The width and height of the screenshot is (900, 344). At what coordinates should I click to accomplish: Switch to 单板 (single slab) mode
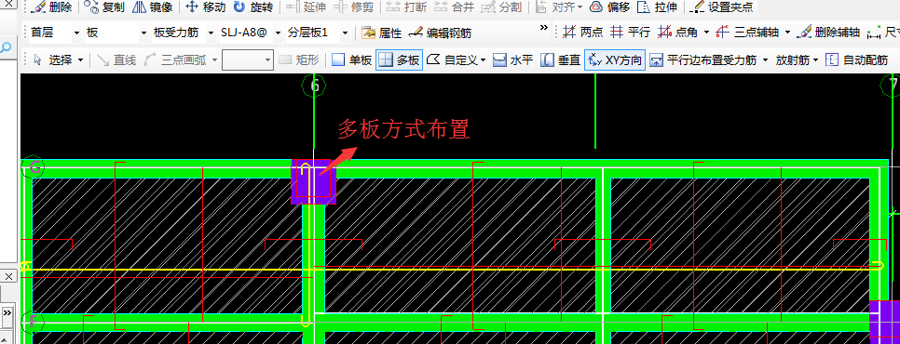pos(352,60)
